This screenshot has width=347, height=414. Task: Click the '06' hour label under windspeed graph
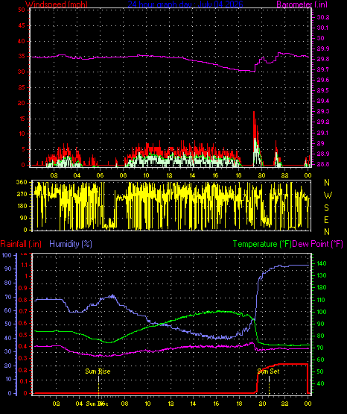tap(100, 175)
